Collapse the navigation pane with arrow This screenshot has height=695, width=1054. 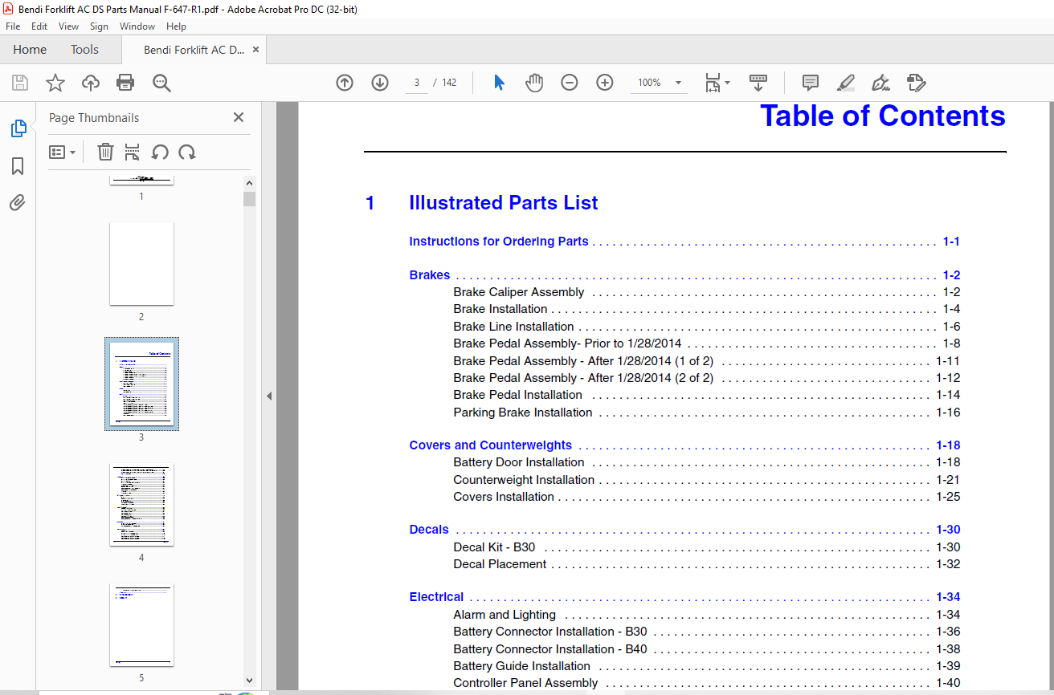(x=269, y=396)
